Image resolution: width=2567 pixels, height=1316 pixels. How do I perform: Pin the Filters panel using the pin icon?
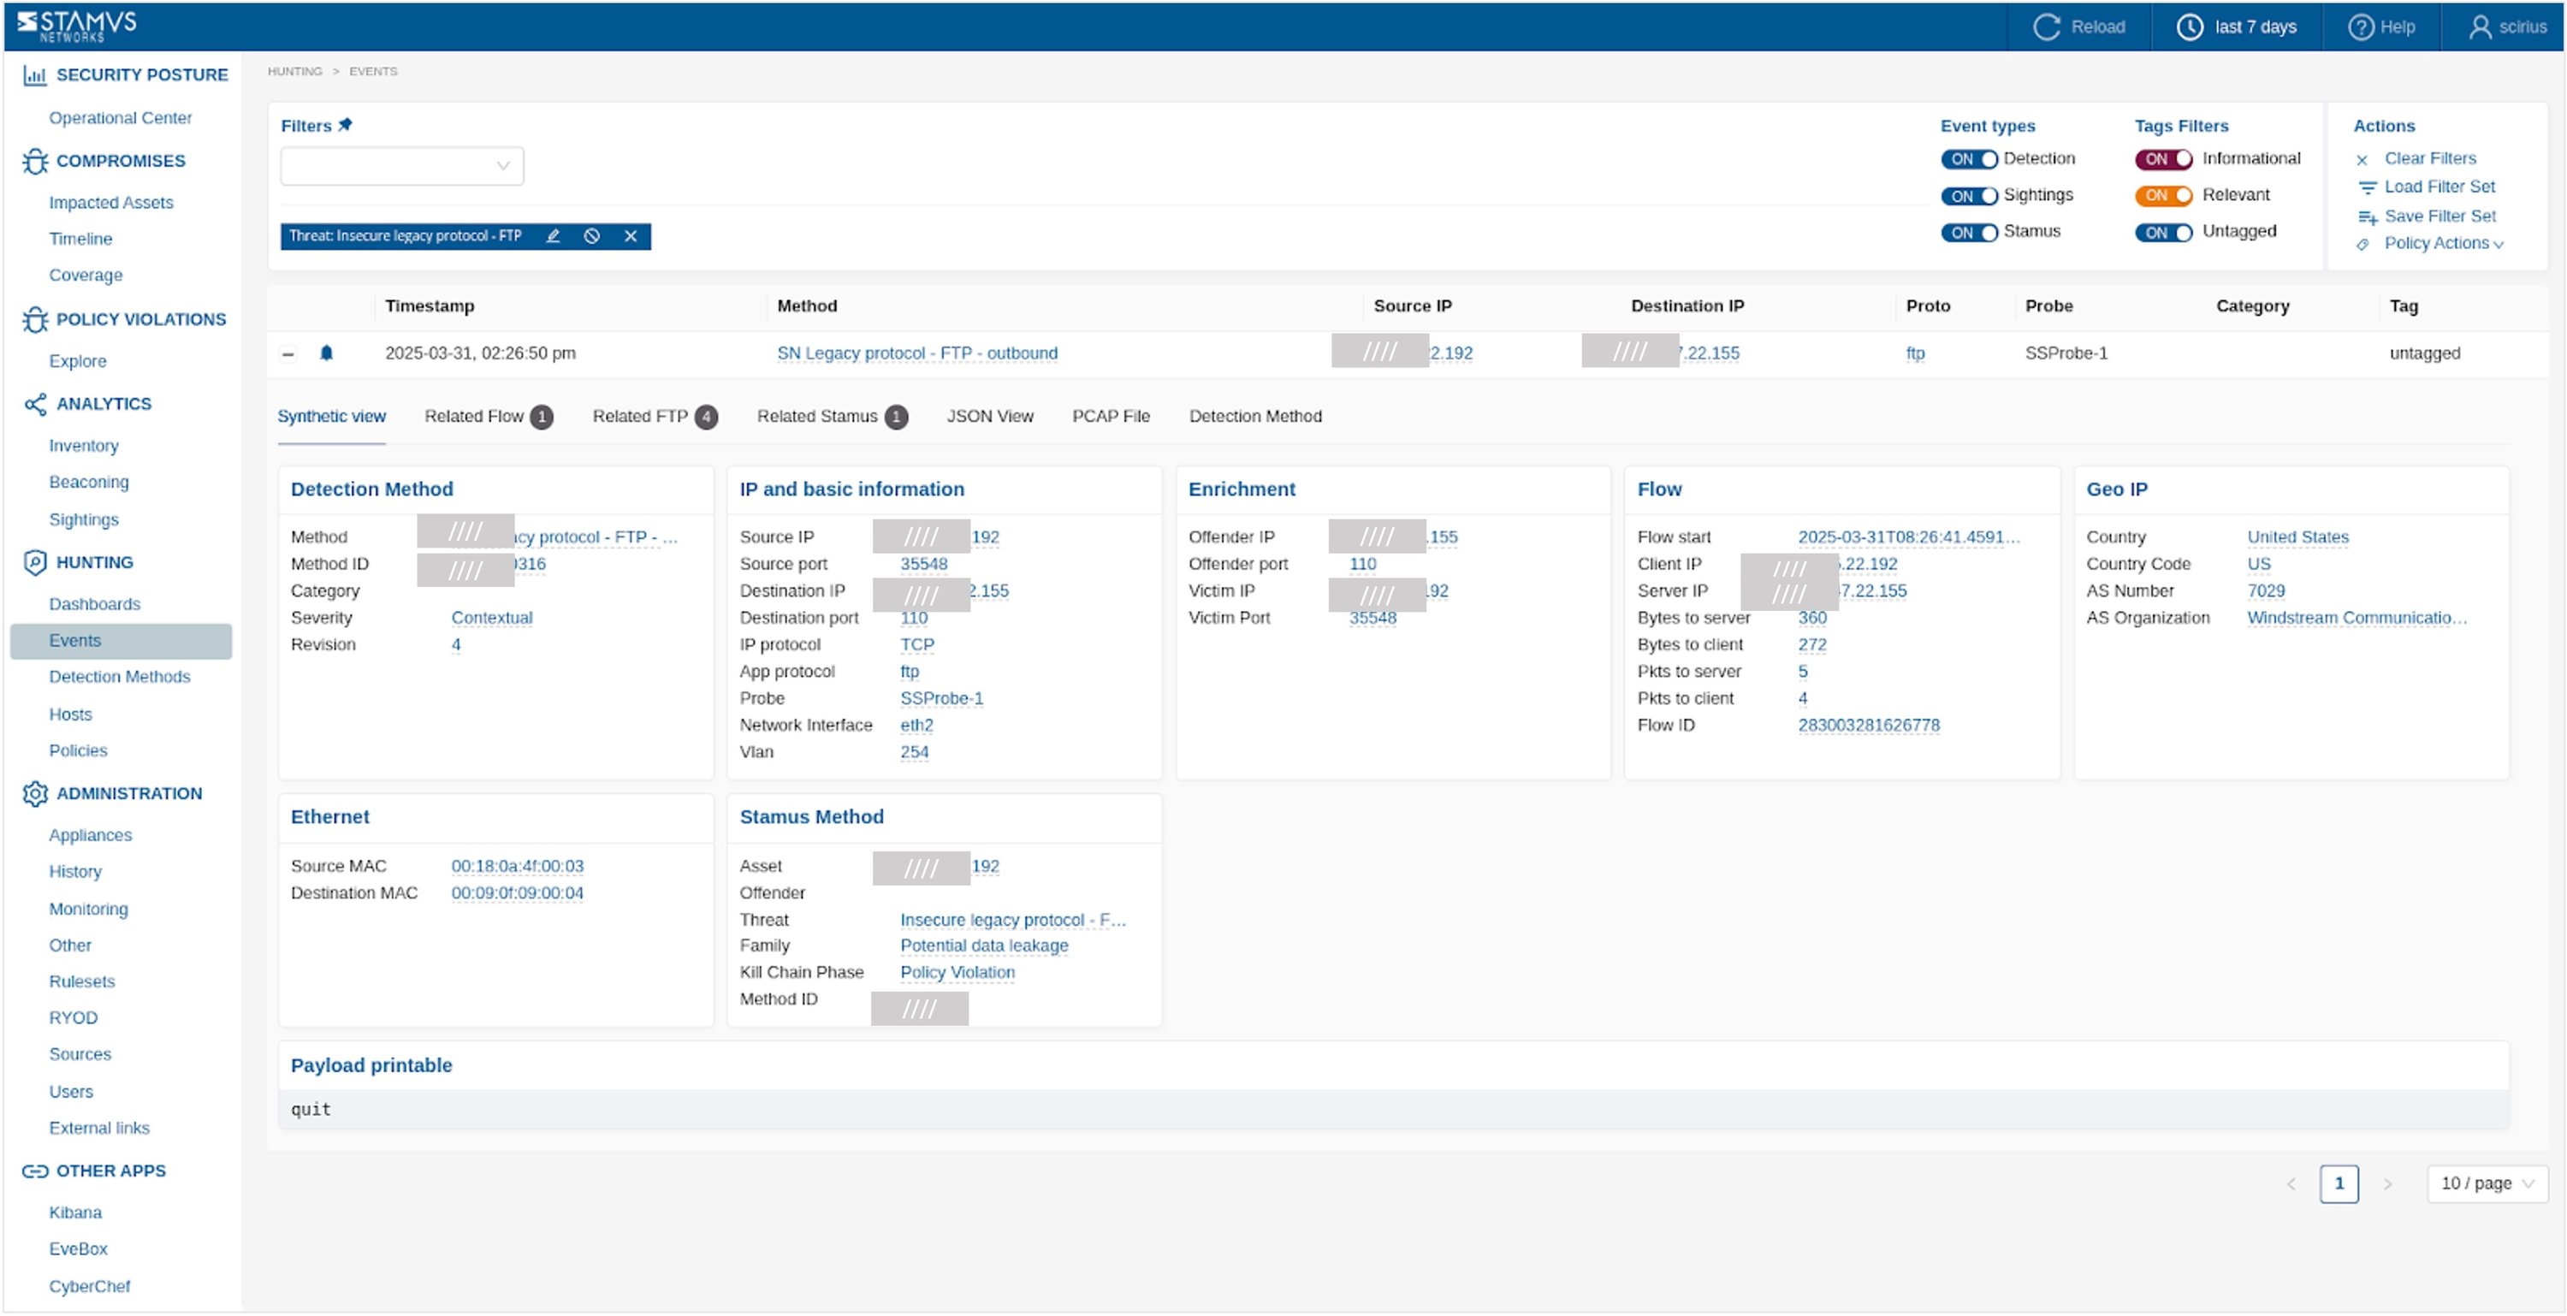pyautogui.click(x=346, y=125)
